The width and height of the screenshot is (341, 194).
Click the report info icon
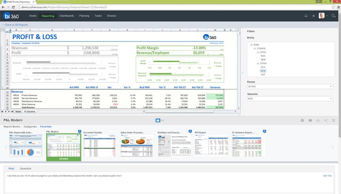(302, 120)
